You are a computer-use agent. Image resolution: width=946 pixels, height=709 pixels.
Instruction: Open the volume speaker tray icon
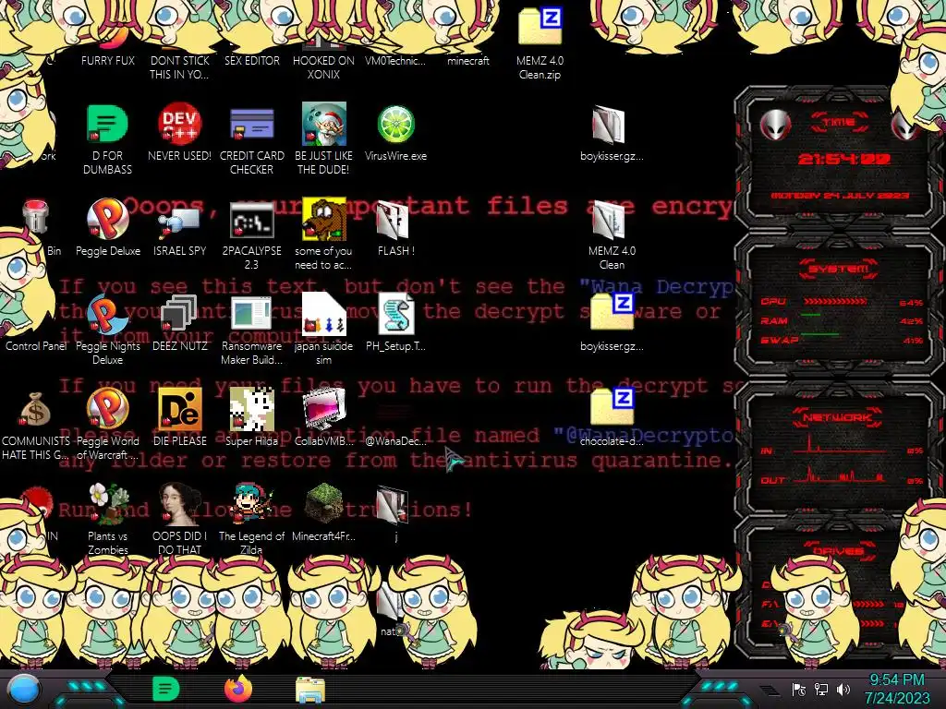tap(843, 690)
